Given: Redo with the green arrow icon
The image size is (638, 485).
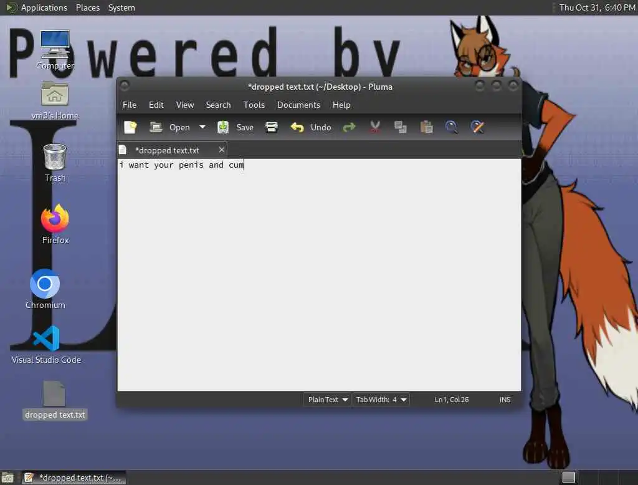Looking at the screenshot, I should click(349, 127).
